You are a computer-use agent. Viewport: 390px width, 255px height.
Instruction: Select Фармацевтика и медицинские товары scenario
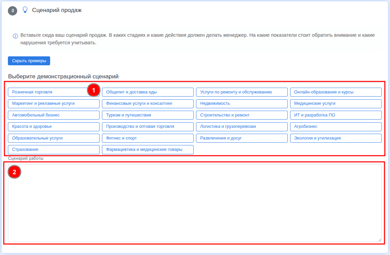(x=148, y=149)
